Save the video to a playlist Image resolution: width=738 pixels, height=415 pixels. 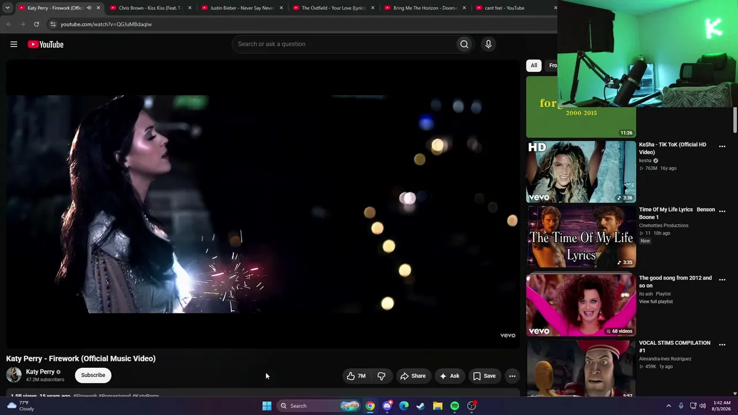click(x=484, y=376)
